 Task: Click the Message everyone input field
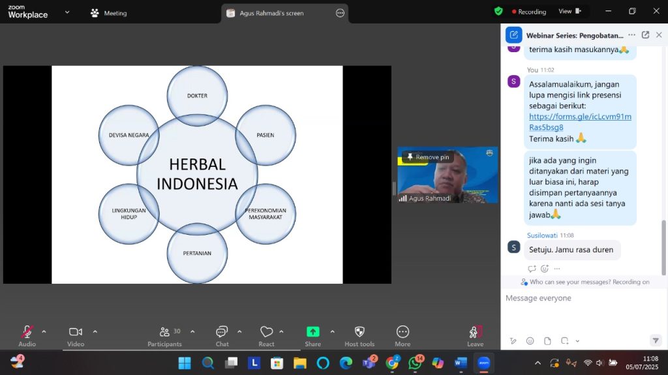[x=581, y=298]
